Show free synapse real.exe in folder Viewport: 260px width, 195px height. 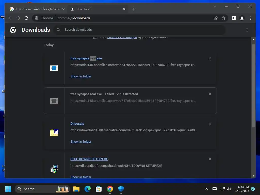pos(81,76)
